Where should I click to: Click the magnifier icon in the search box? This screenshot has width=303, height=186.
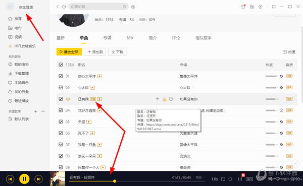[x=124, y=7]
